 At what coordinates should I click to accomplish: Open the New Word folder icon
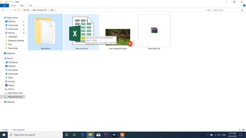(45, 32)
